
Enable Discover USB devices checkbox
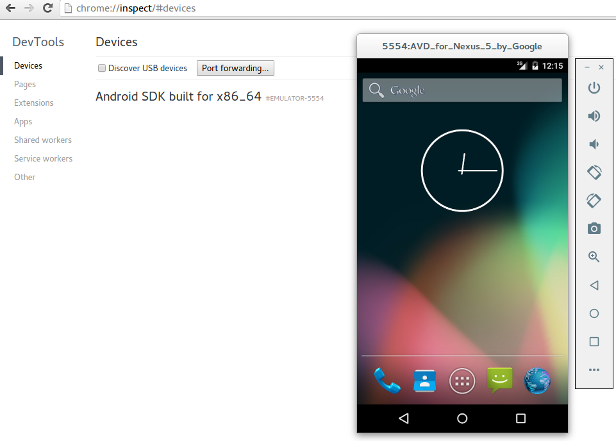coord(102,68)
